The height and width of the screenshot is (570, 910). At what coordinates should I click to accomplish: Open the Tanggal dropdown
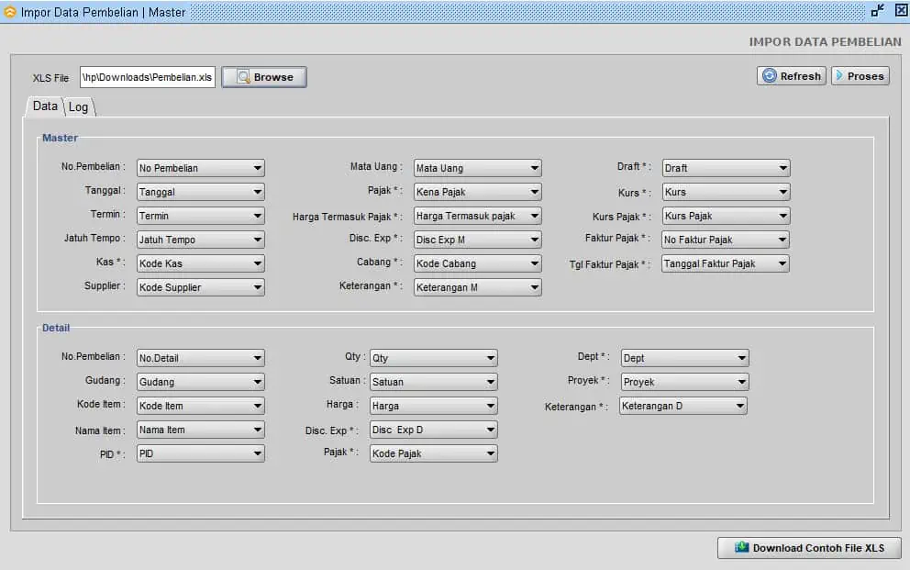(201, 192)
